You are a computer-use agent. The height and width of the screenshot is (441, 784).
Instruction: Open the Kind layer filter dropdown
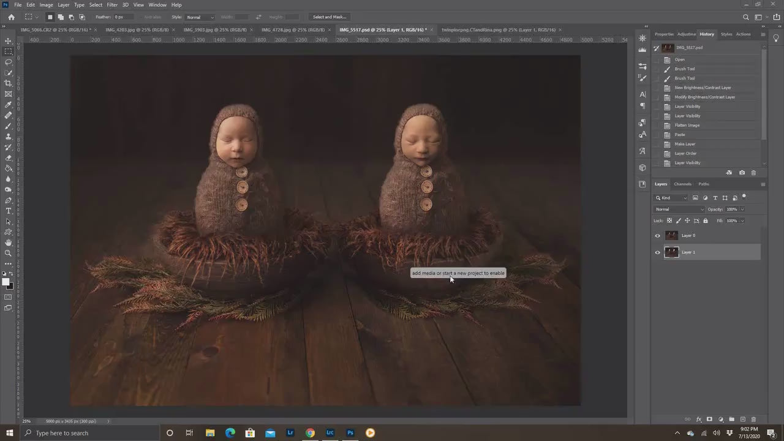671,198
